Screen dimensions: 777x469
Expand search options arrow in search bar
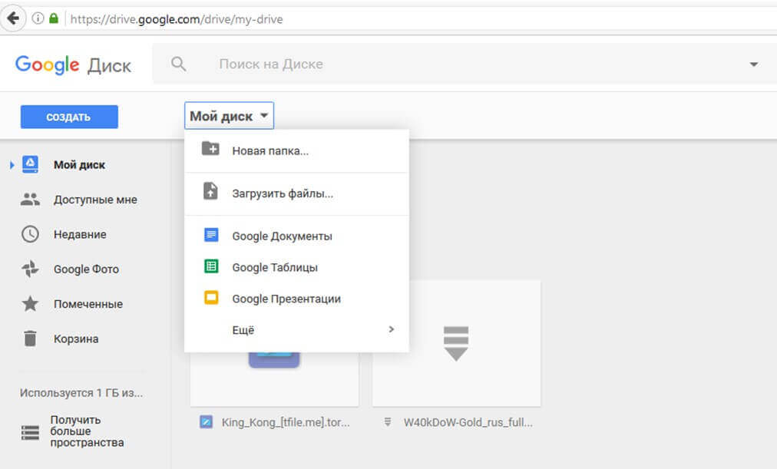[x=753, y=64]
